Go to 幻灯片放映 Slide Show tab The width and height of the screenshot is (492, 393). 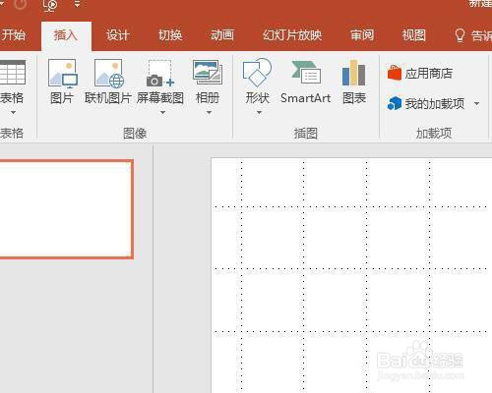(292, 34)
